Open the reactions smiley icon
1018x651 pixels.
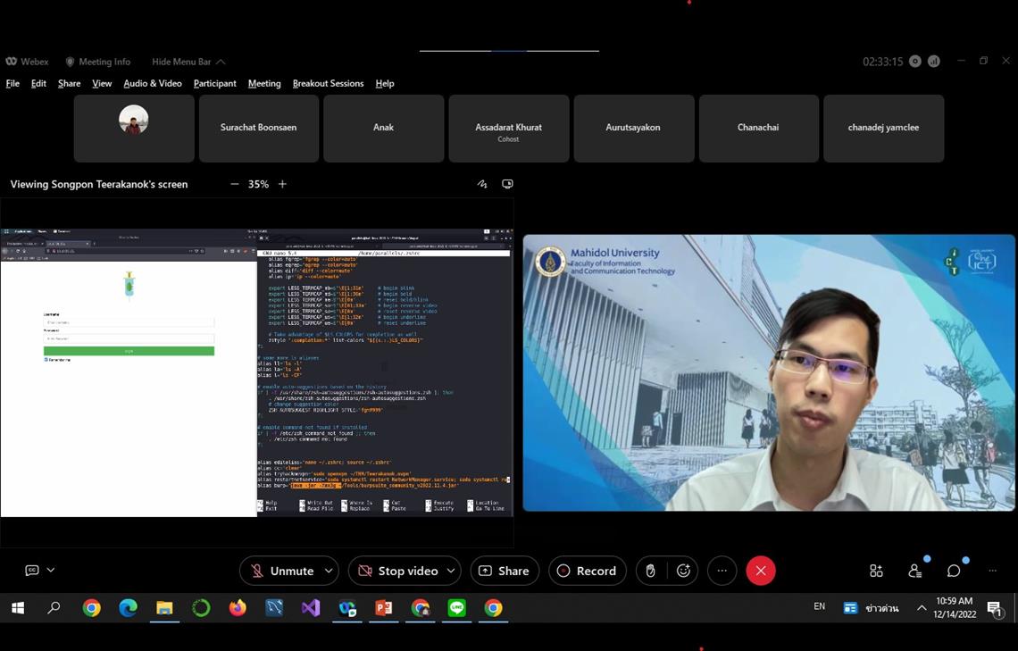click(684, 571)
